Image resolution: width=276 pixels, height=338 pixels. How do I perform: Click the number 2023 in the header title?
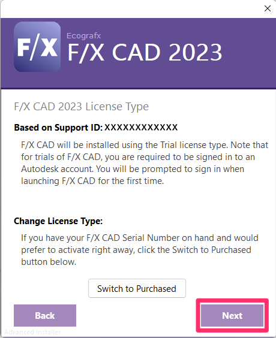[195, 52]
